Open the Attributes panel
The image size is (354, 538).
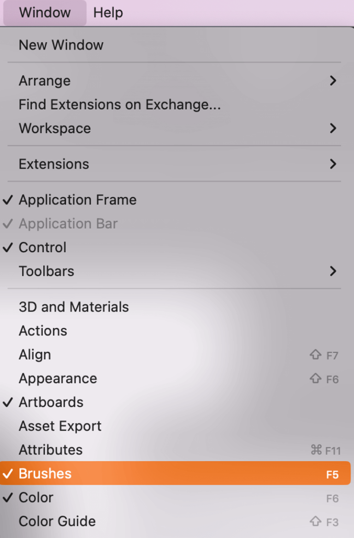[51, 449]
